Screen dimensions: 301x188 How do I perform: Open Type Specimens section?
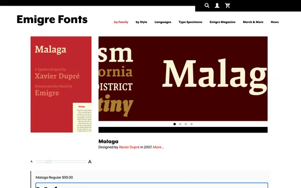tap(190, 22)
